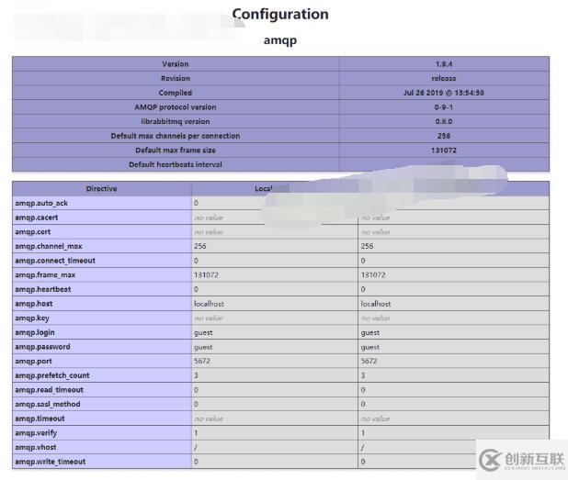Click the Default max frame size label
Viewport: 568px width, 480px height.
176,151
